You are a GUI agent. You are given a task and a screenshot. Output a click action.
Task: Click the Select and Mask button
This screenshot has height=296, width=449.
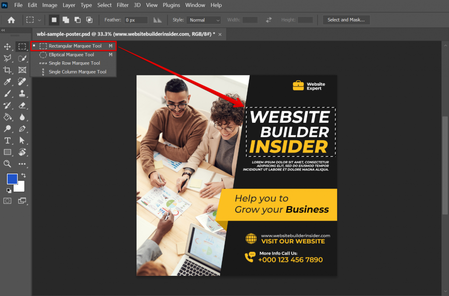pyautogui.click(x=346, y=20)
